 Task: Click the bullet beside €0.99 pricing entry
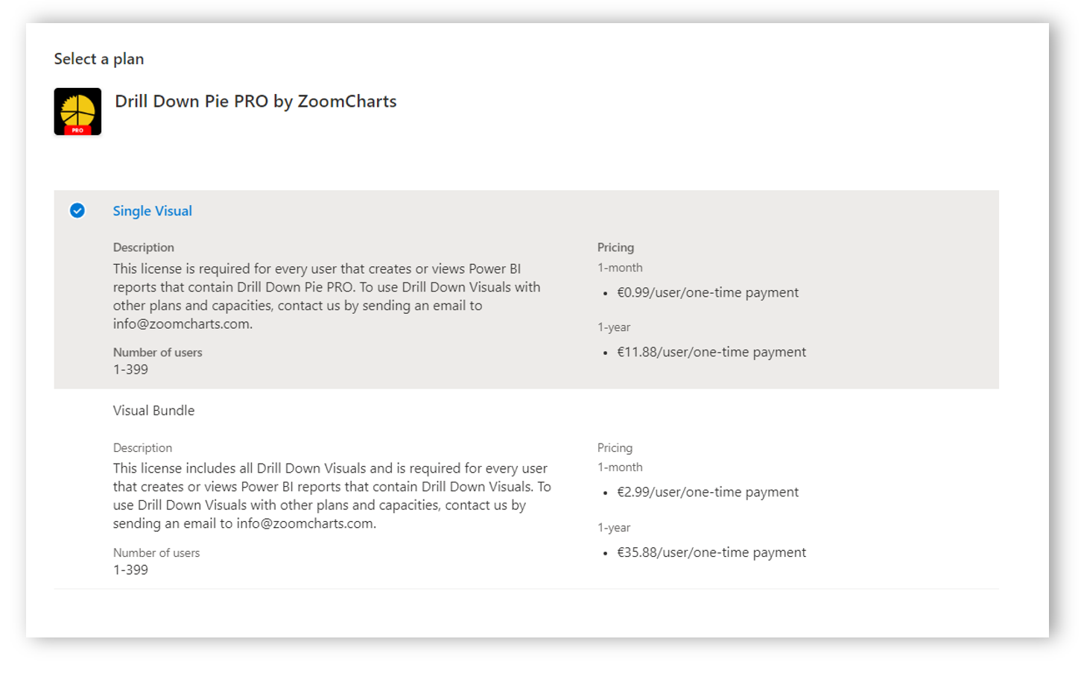click(x=607, y=292)
